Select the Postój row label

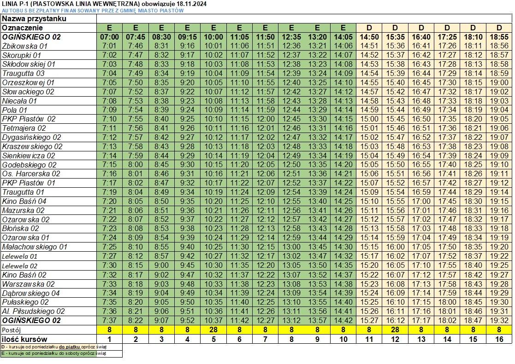[x=12, y=330]
